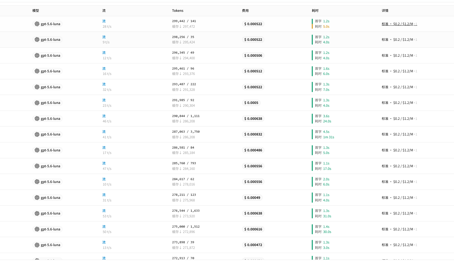Click the 31.0s duration value
The width and height of the screenshot is (454, 263).
pyautogui.click(x=327, y=216)
